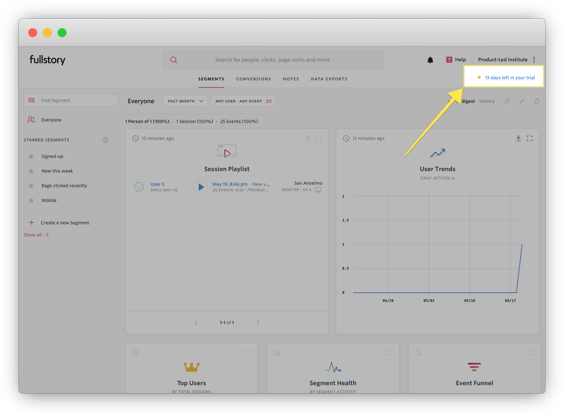
Task: Click the red Help question icon
Action: pyautogui.click(x=449, y=60)
